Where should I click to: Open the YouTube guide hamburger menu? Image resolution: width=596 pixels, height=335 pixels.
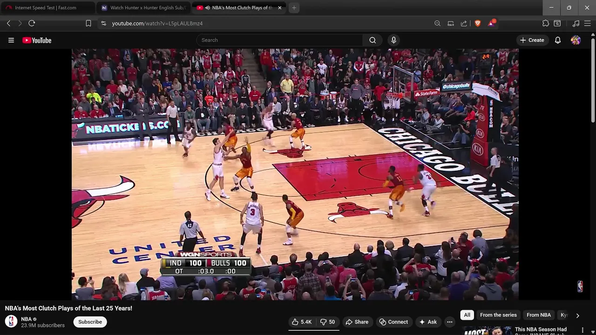pyautogui.click(x=11, y=40)
